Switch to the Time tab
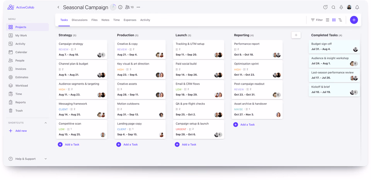This screenshot has height=180, width=371. (x=116, y=20)
